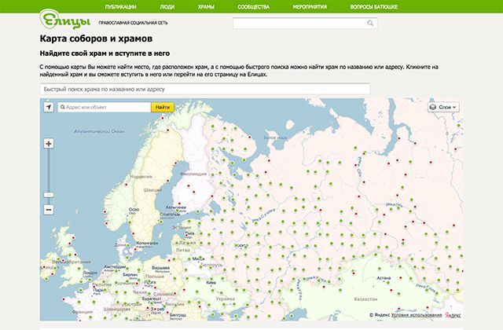Click the map Адрес или объект field
The height and width of the screenshot is (330, 503).
click(x=108, y=107)
